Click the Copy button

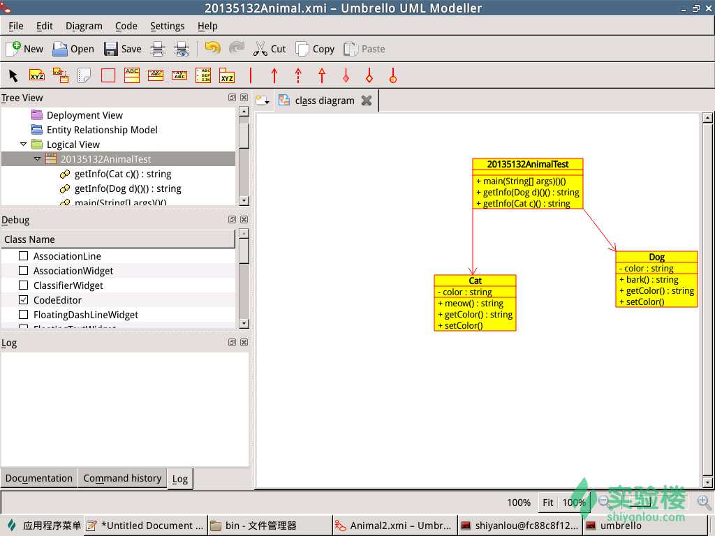[x=315, y=49]
